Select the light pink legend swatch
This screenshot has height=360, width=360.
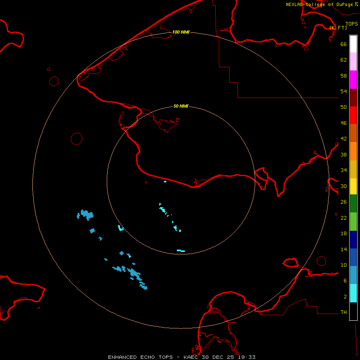[353, 62]
